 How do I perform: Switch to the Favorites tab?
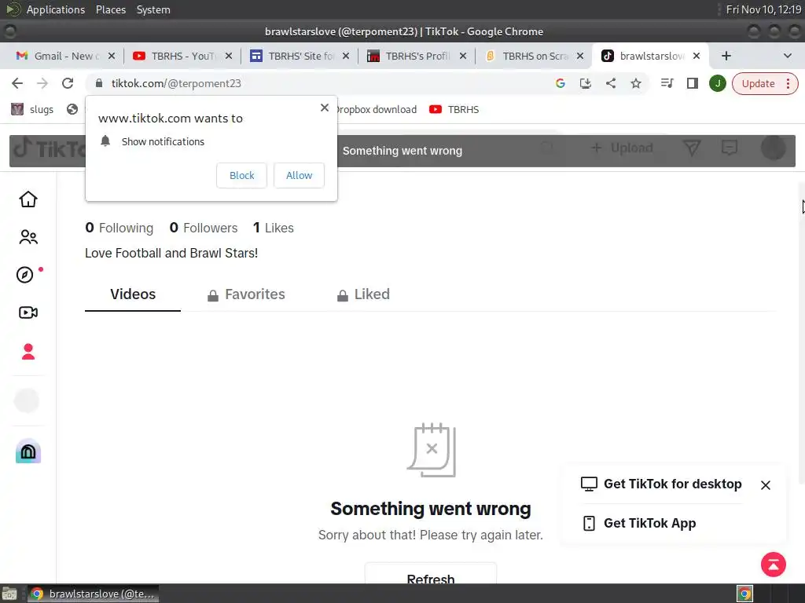(x=246, y=294)
